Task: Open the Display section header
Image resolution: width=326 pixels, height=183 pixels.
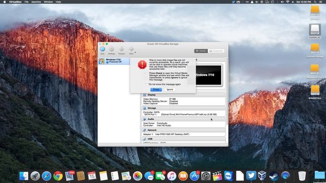Action: coord(183,95)
